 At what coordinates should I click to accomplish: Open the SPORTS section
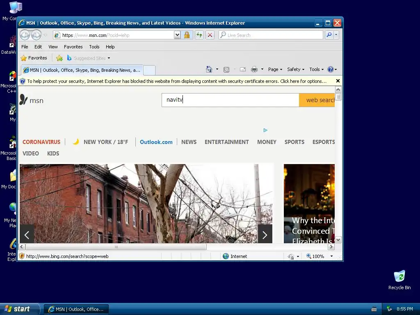[x=294, y=142]
